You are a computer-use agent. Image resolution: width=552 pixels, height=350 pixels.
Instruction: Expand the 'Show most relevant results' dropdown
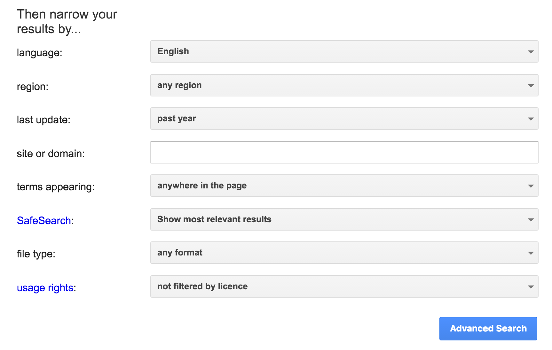(344, 219)
